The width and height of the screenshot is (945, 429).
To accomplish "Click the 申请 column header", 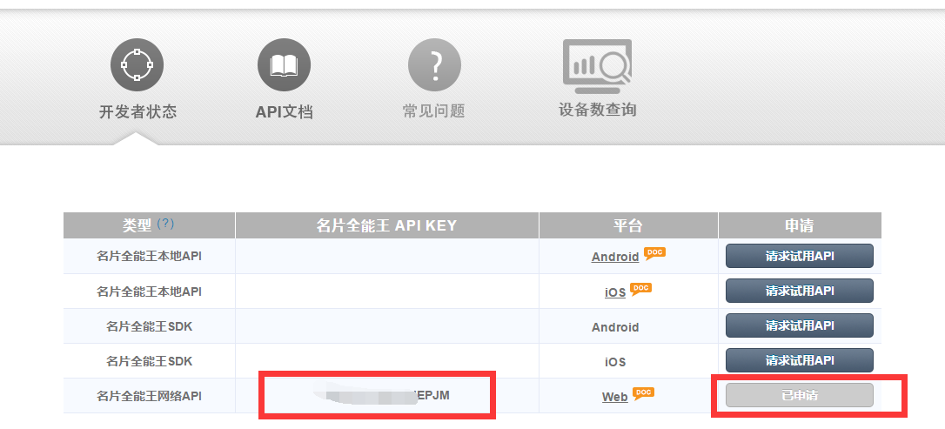I will [x=800, y=226].
